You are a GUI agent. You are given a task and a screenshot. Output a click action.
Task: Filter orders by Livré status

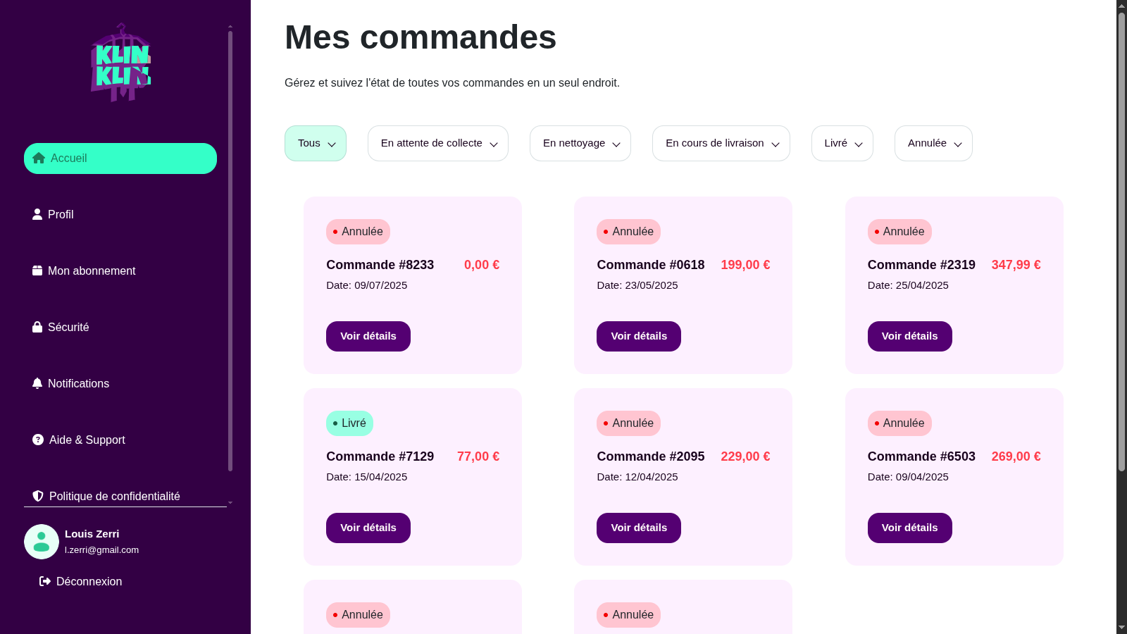click(842, 143)
